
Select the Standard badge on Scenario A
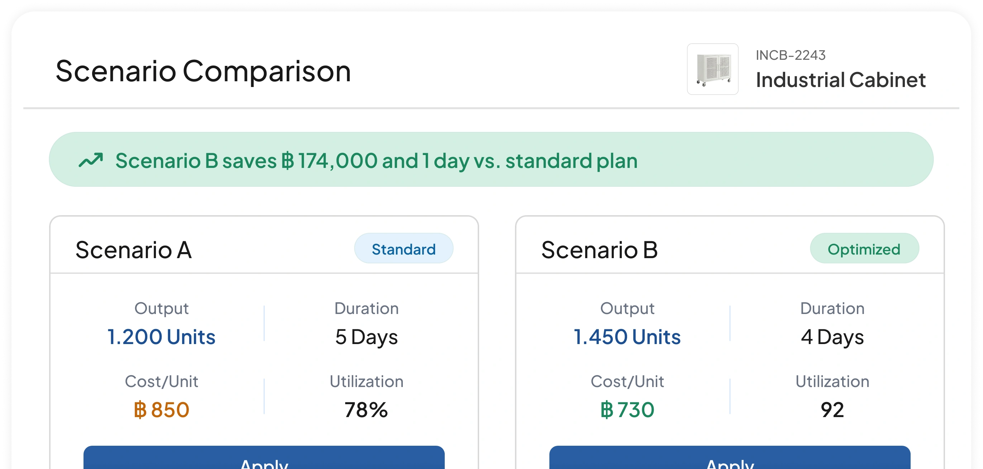(x=404, y=248)
